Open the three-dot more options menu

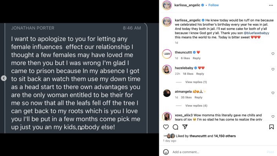tap(271, 5)
